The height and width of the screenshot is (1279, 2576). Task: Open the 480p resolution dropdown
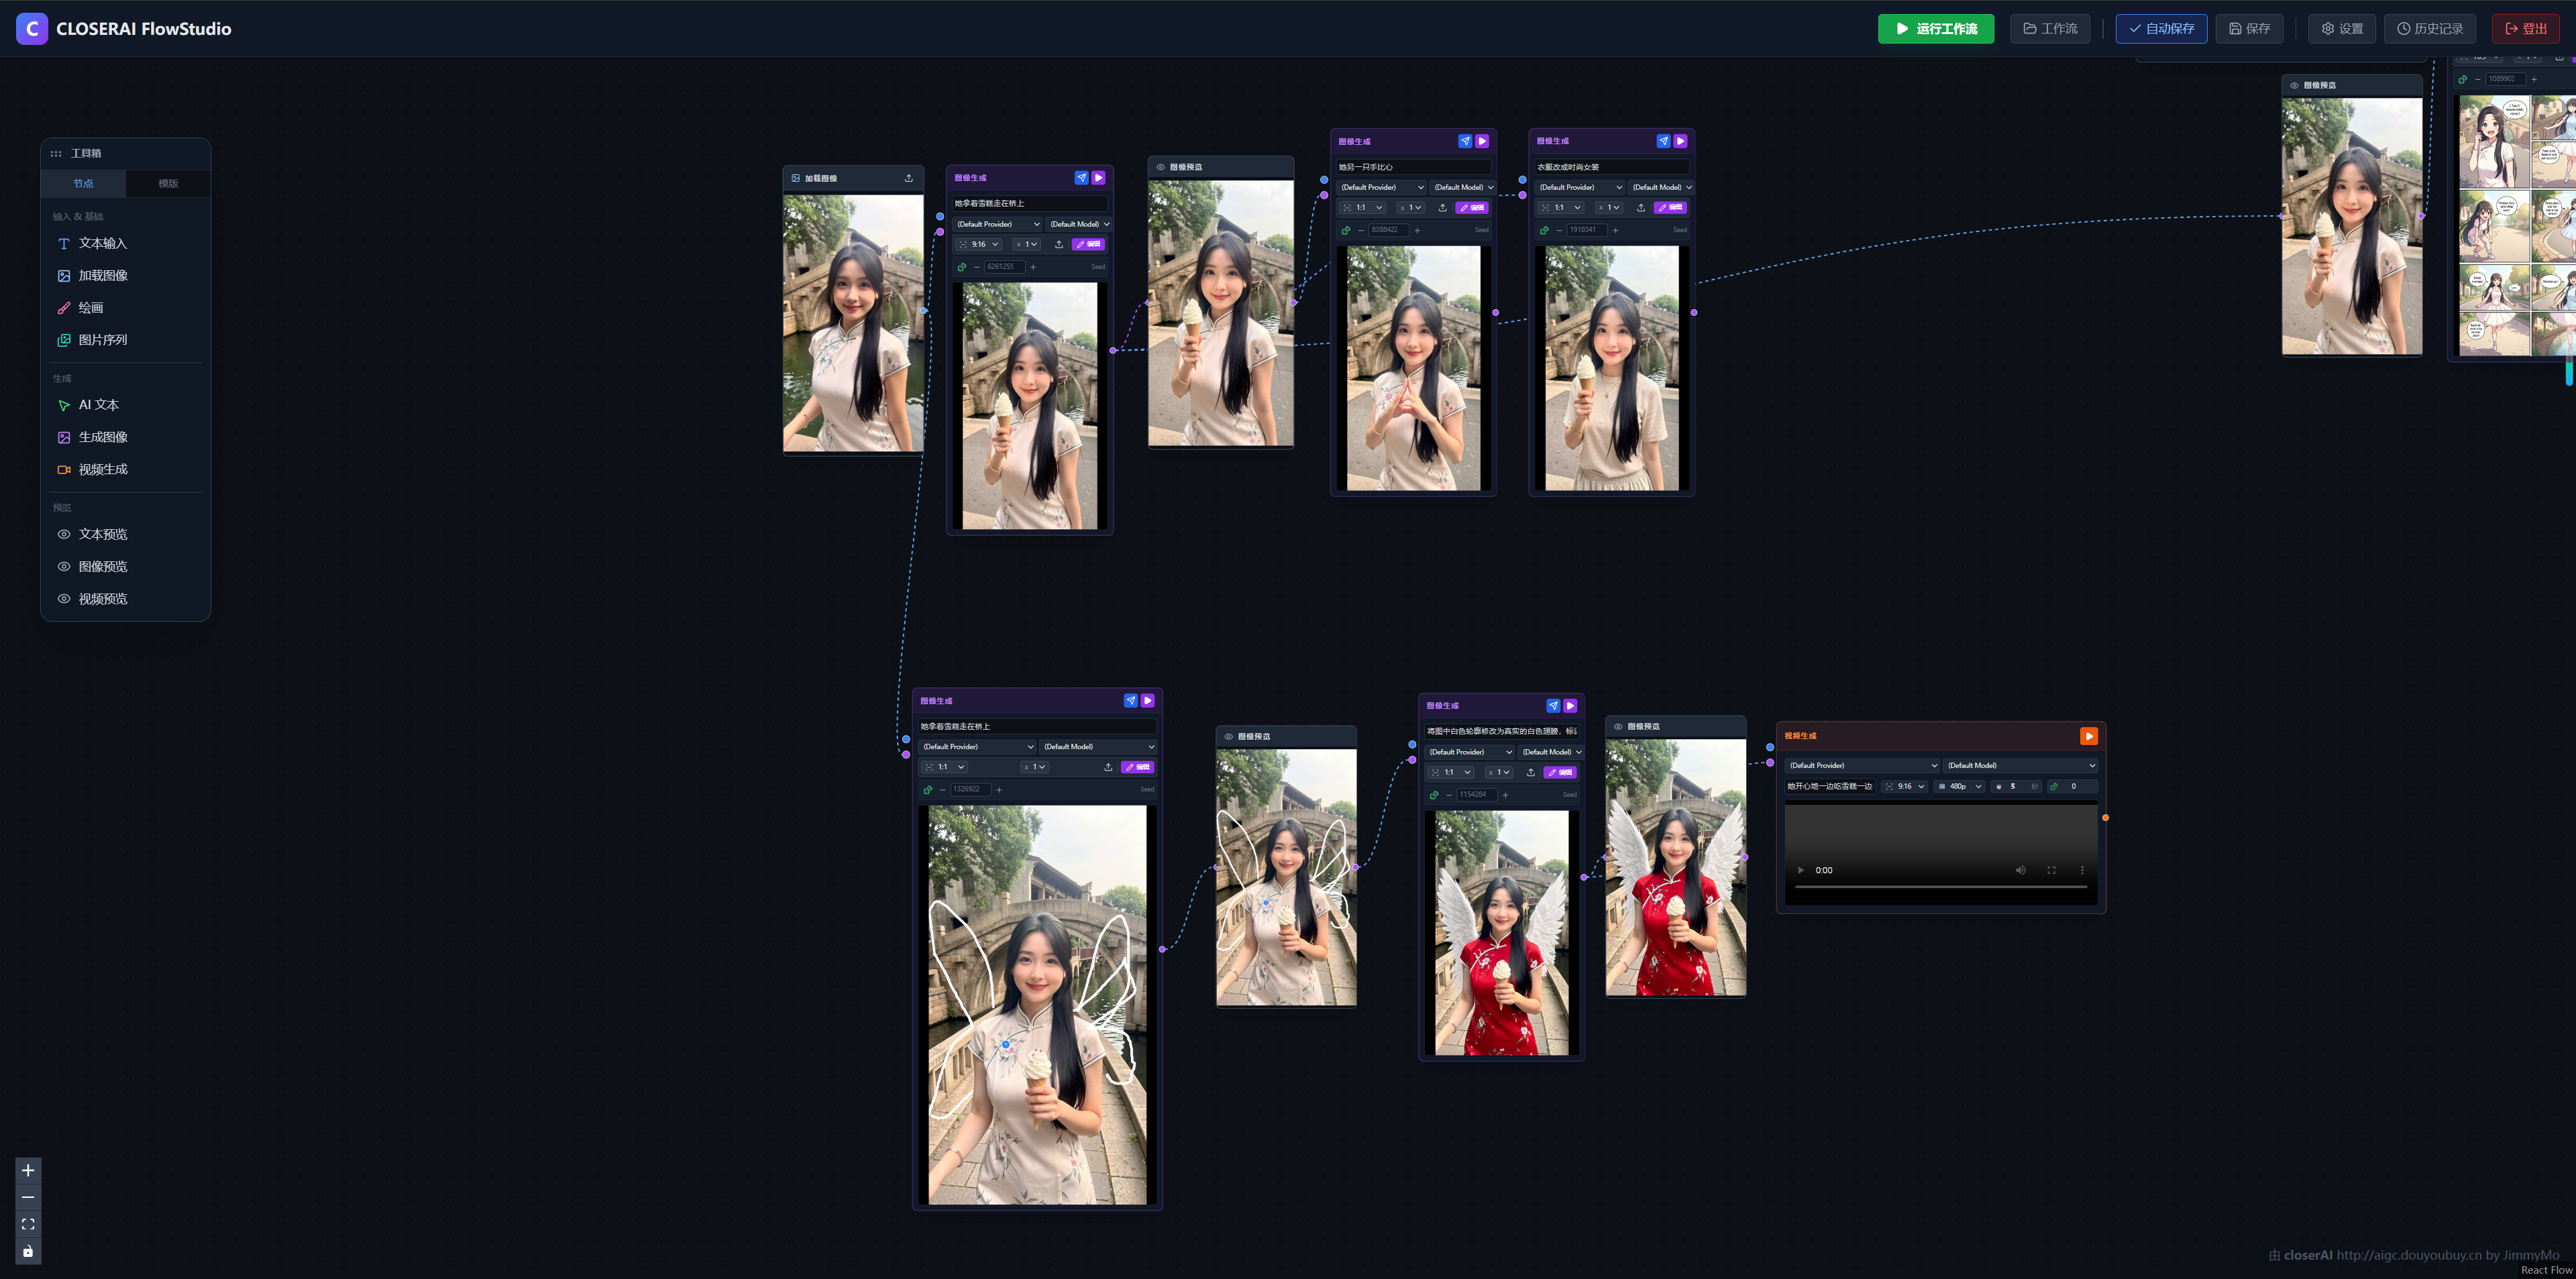pos(1960,786)
